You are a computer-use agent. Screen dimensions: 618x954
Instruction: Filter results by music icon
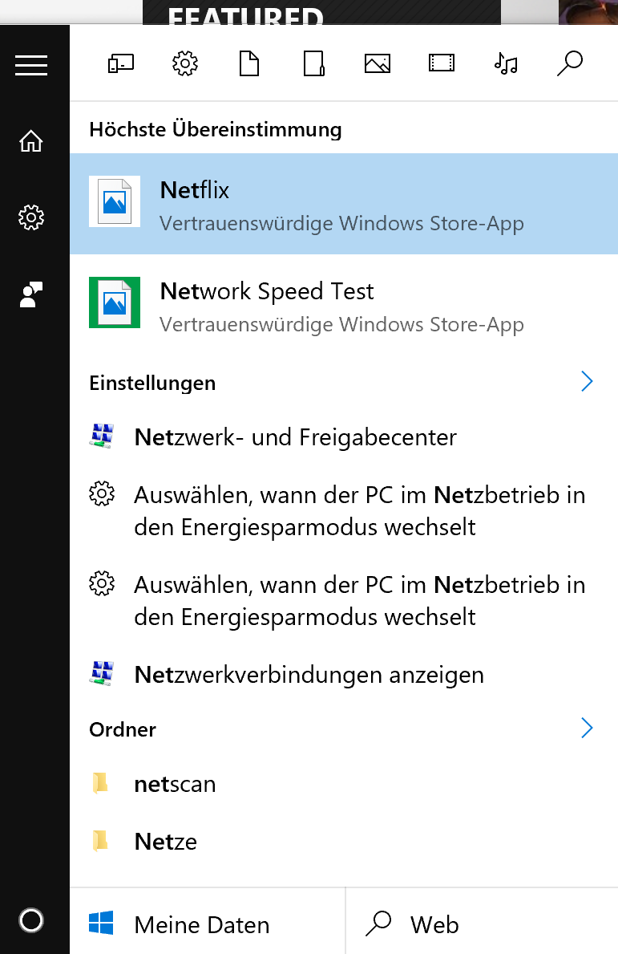(506, 63)
